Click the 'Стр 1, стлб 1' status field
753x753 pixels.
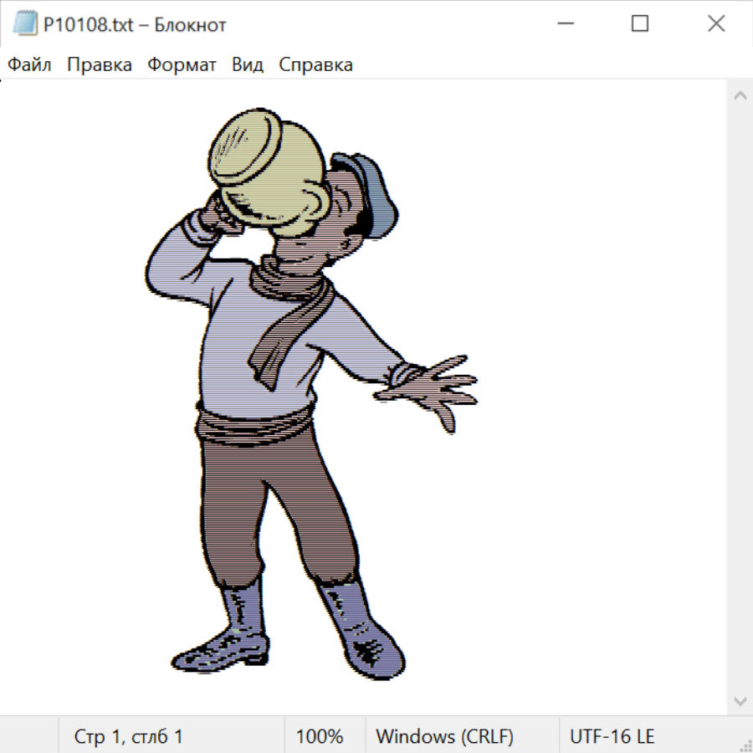click(128, 736)
